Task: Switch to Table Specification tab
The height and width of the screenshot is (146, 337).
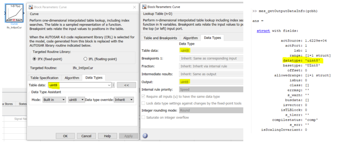Action: point(44,78)
